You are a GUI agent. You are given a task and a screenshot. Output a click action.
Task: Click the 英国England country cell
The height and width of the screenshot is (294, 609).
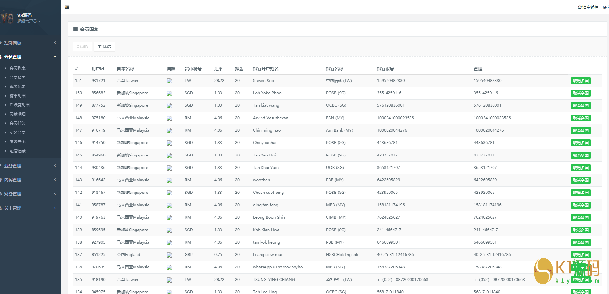tap(129, 255)
